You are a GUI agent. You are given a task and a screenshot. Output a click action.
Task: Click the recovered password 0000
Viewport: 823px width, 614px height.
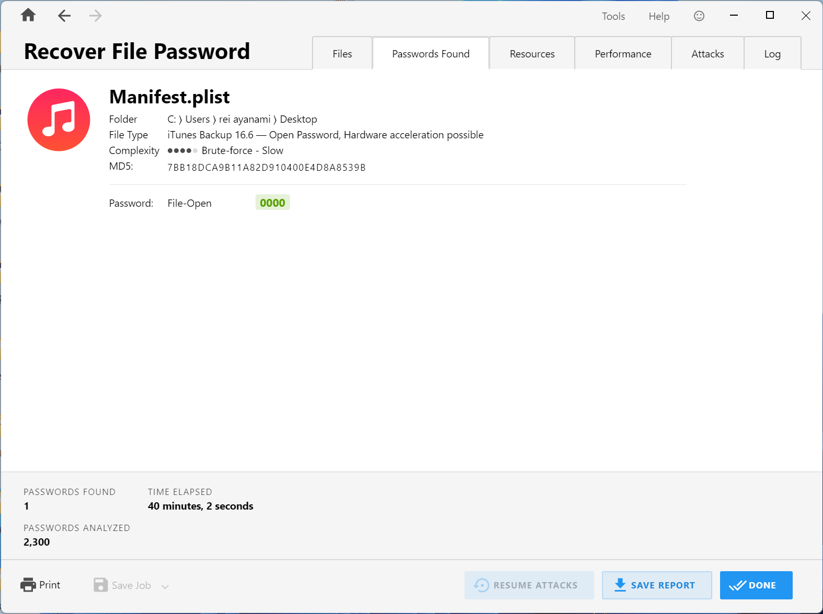pyautogui.click(x=272, y=203)
